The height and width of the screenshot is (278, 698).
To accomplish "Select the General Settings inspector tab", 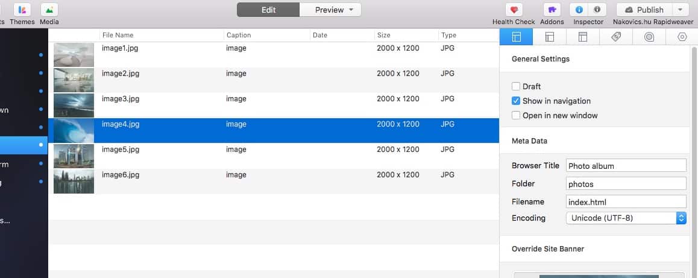I will click(517, 37).
